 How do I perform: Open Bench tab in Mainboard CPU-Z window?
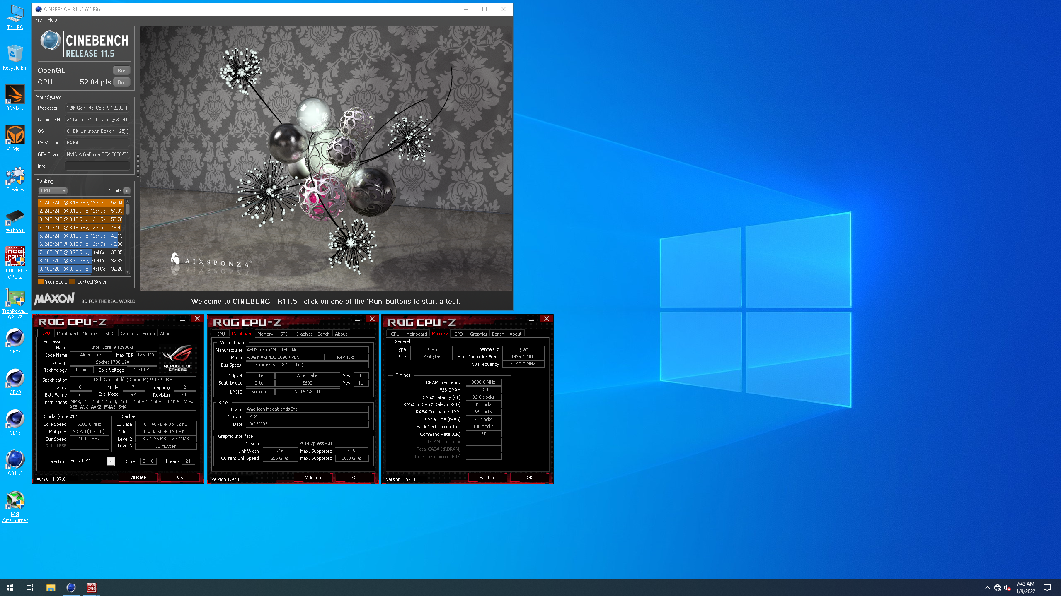(x=324, y=334)
